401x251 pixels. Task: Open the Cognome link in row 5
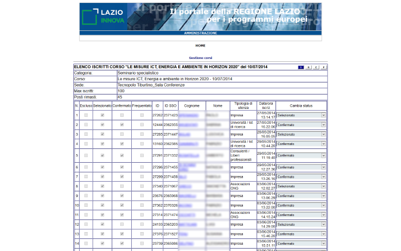click(188, 155)
